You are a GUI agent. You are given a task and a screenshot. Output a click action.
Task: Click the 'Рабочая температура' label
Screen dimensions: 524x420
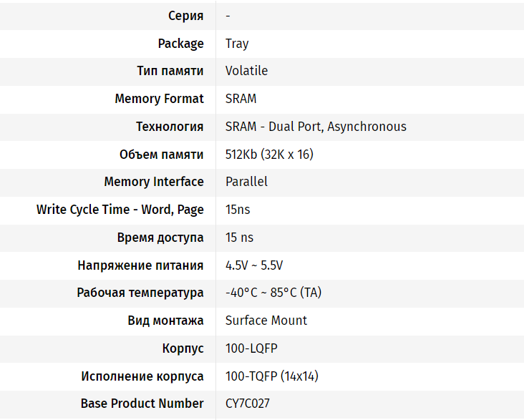[140, 293]
